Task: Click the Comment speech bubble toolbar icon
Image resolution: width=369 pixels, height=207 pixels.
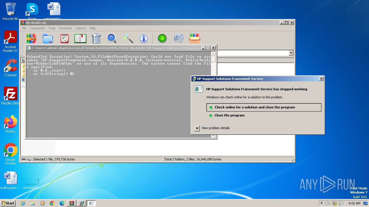Action: click(179, 38)
